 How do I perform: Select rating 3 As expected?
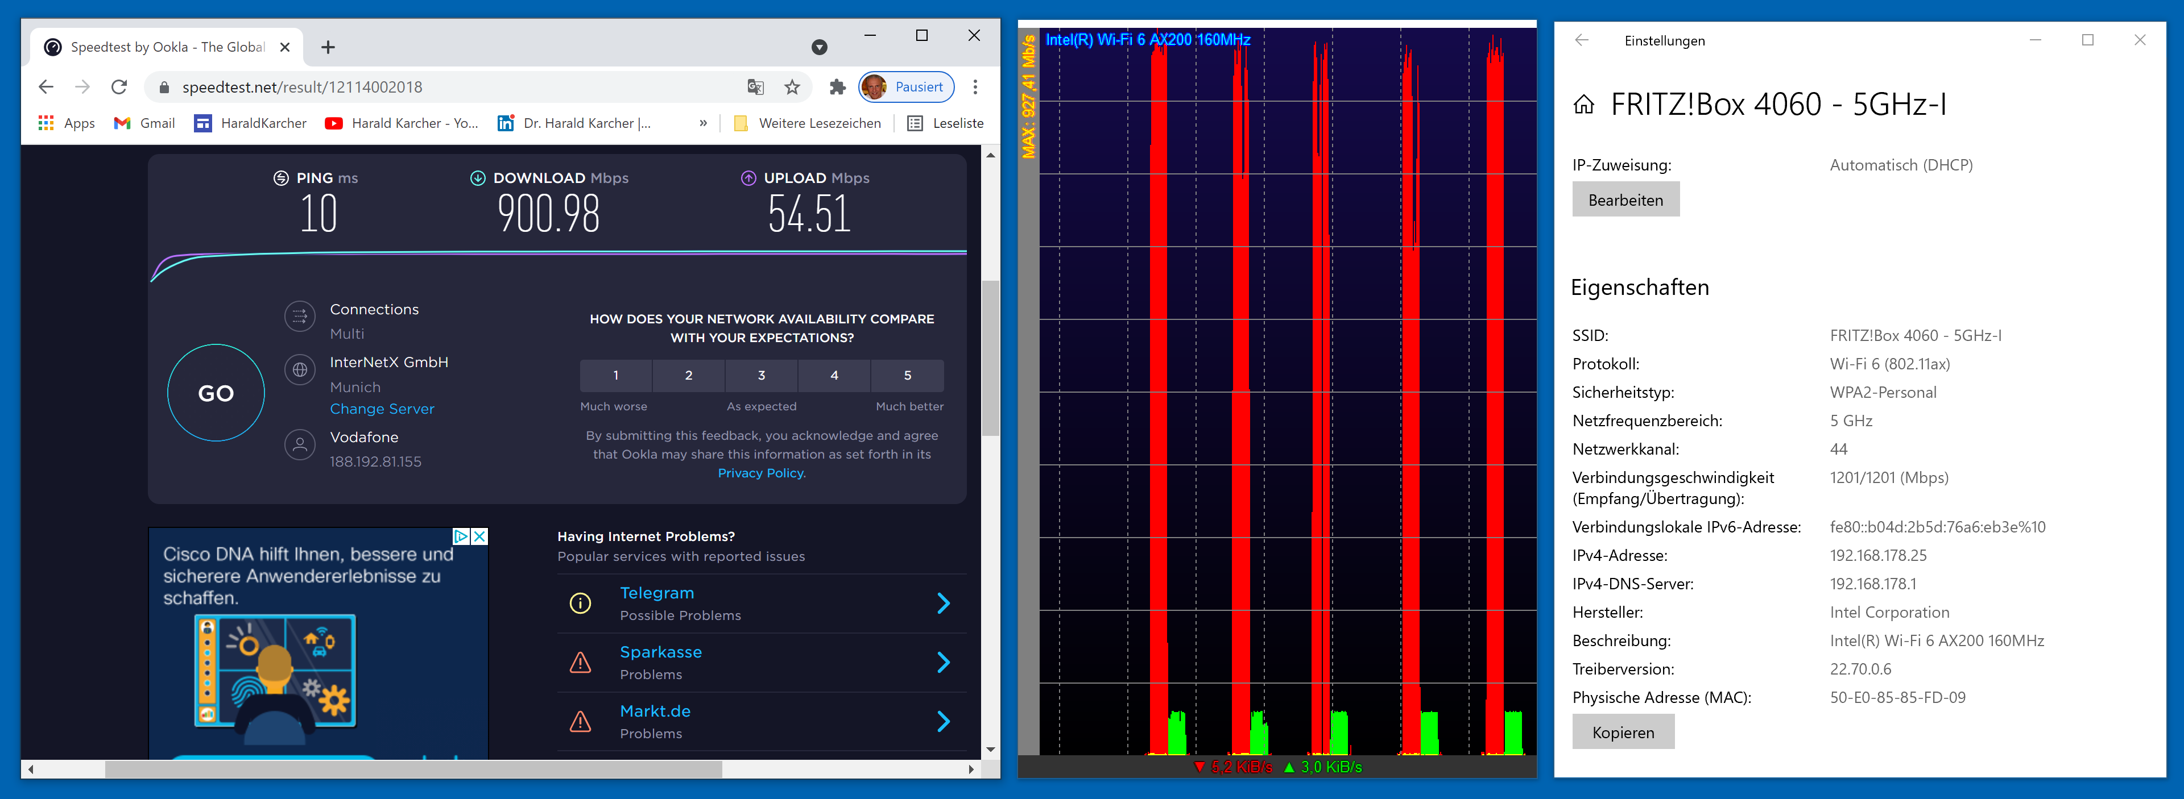760,376
